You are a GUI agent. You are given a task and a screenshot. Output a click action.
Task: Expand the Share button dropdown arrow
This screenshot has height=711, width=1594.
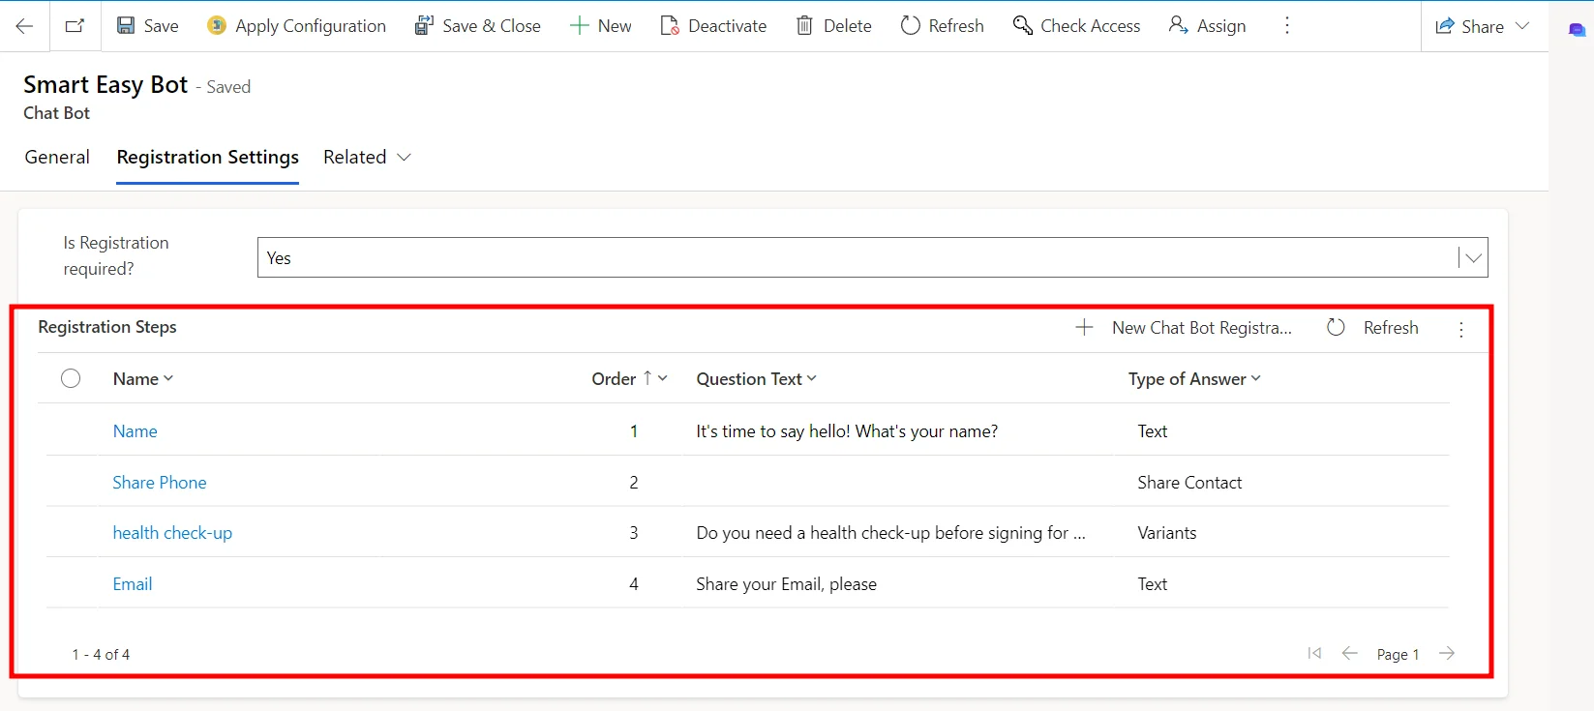1522,26
